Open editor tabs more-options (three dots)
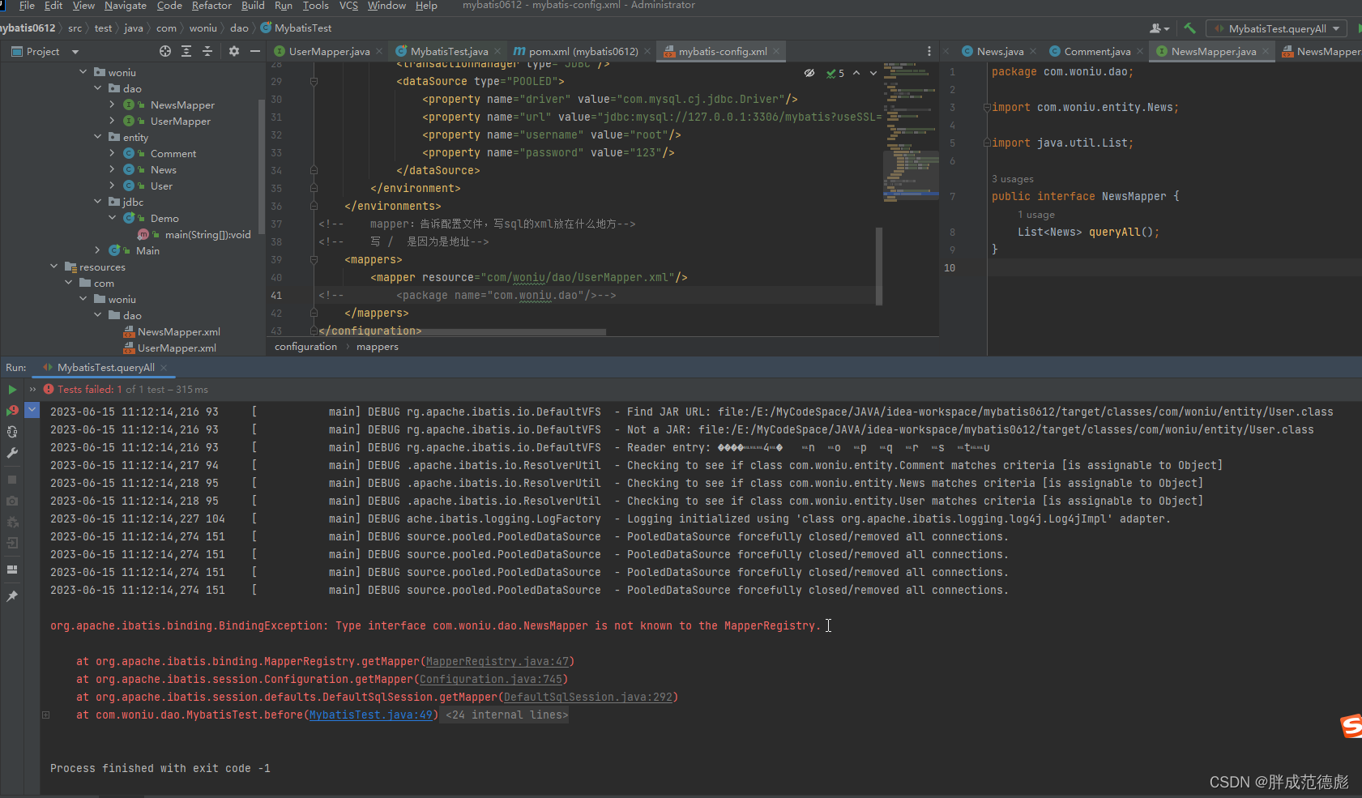1362x798 pixels. pos(929,51)
